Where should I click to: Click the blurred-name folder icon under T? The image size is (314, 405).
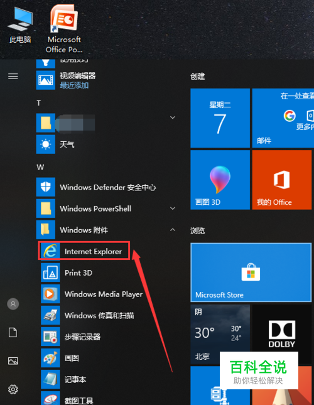pos(46,122)
